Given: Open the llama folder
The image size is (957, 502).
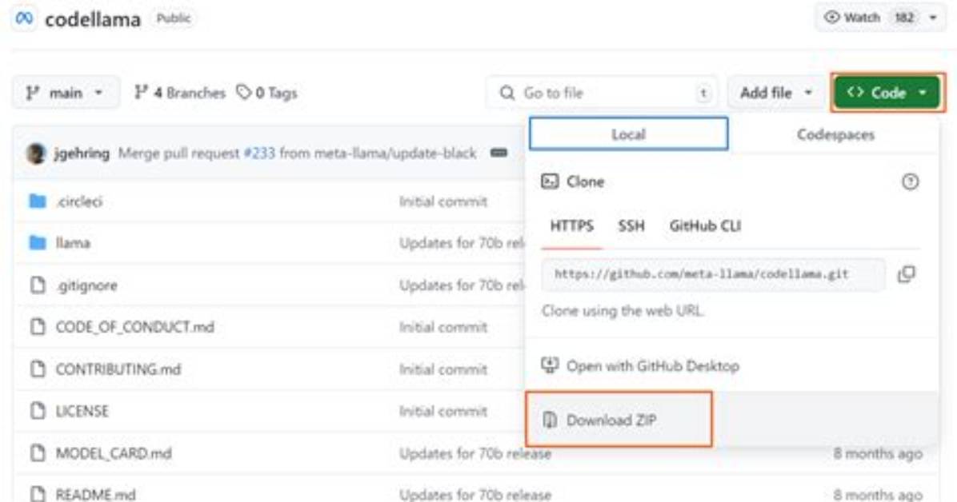Looking at the screenshot, I should (x=73, y=243).
